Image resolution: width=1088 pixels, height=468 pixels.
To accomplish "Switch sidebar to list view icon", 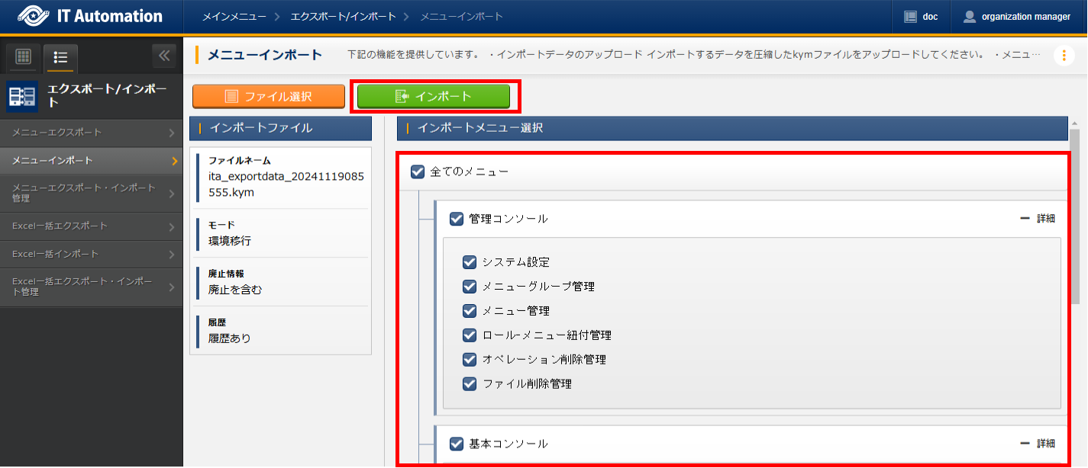I will pos(61,57).
